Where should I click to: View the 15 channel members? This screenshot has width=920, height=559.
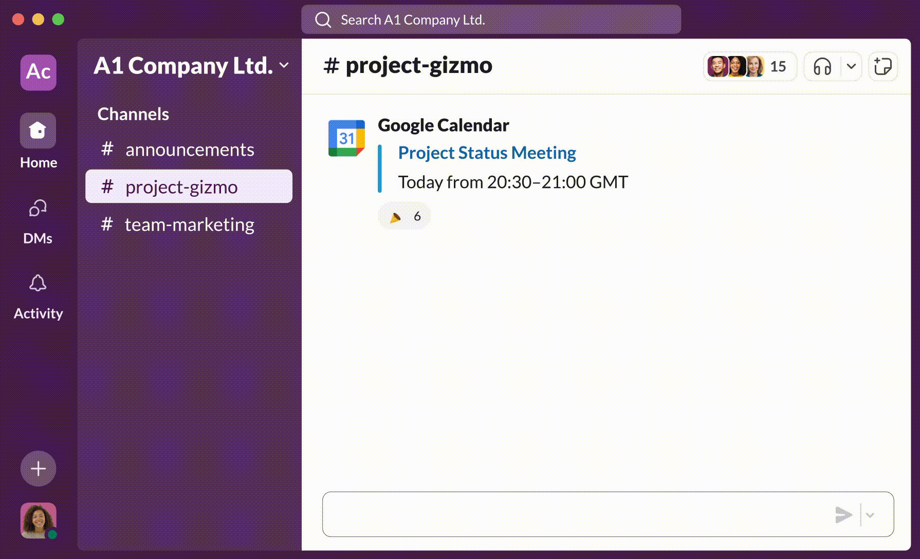click(x=749, y=67)
